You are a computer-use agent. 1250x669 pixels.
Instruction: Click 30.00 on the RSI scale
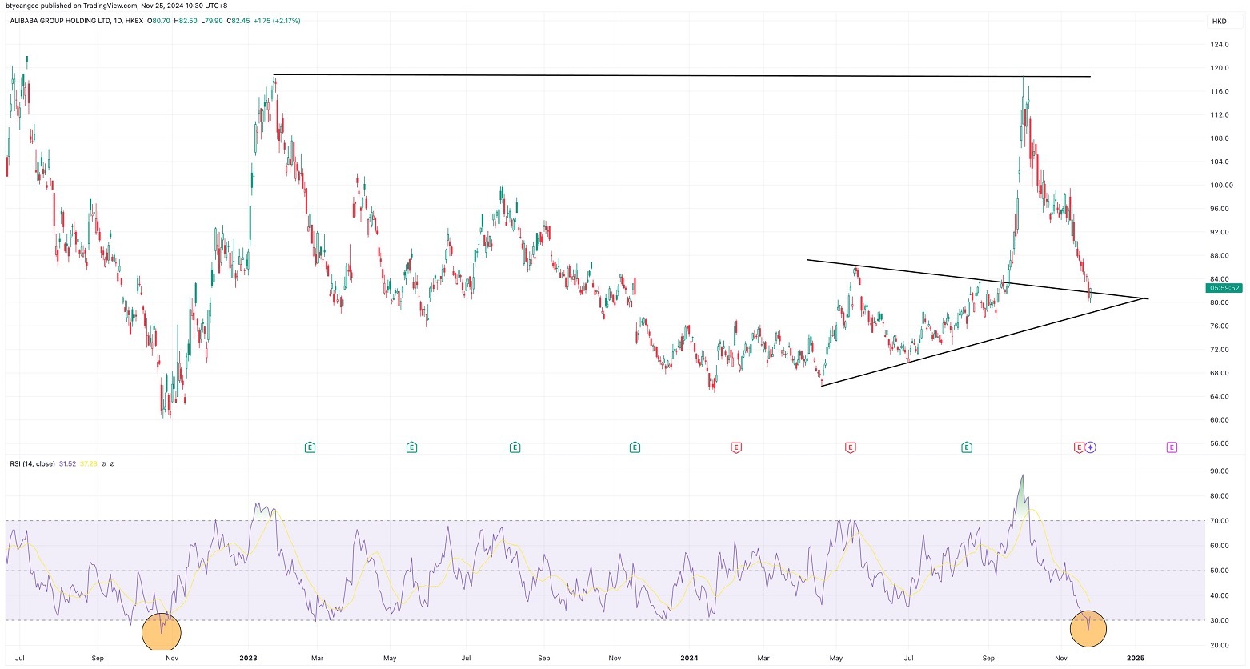pos(1220,620)
